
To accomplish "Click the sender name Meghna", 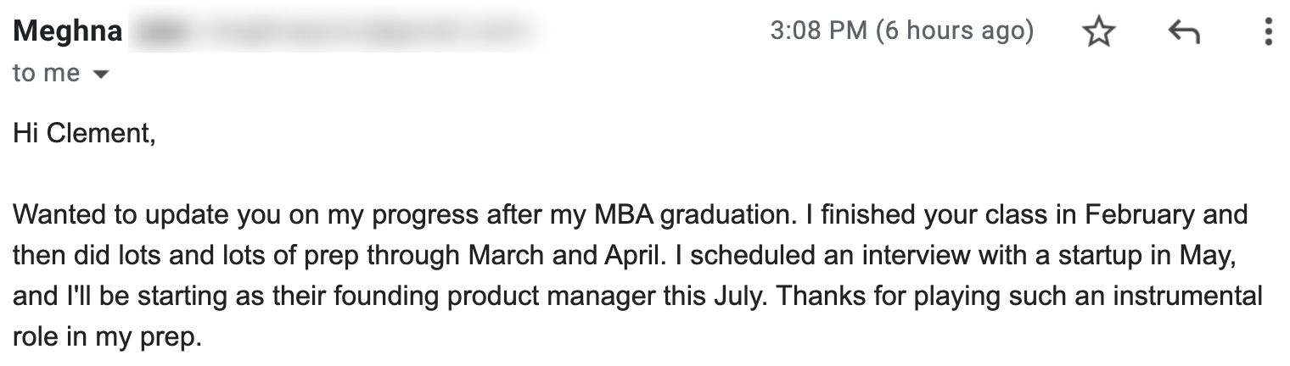I will pos(68,33).
